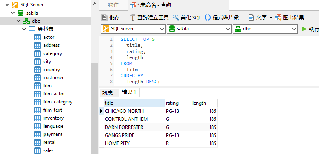Switch to the 物件 tab

click(x=113, y=5)
